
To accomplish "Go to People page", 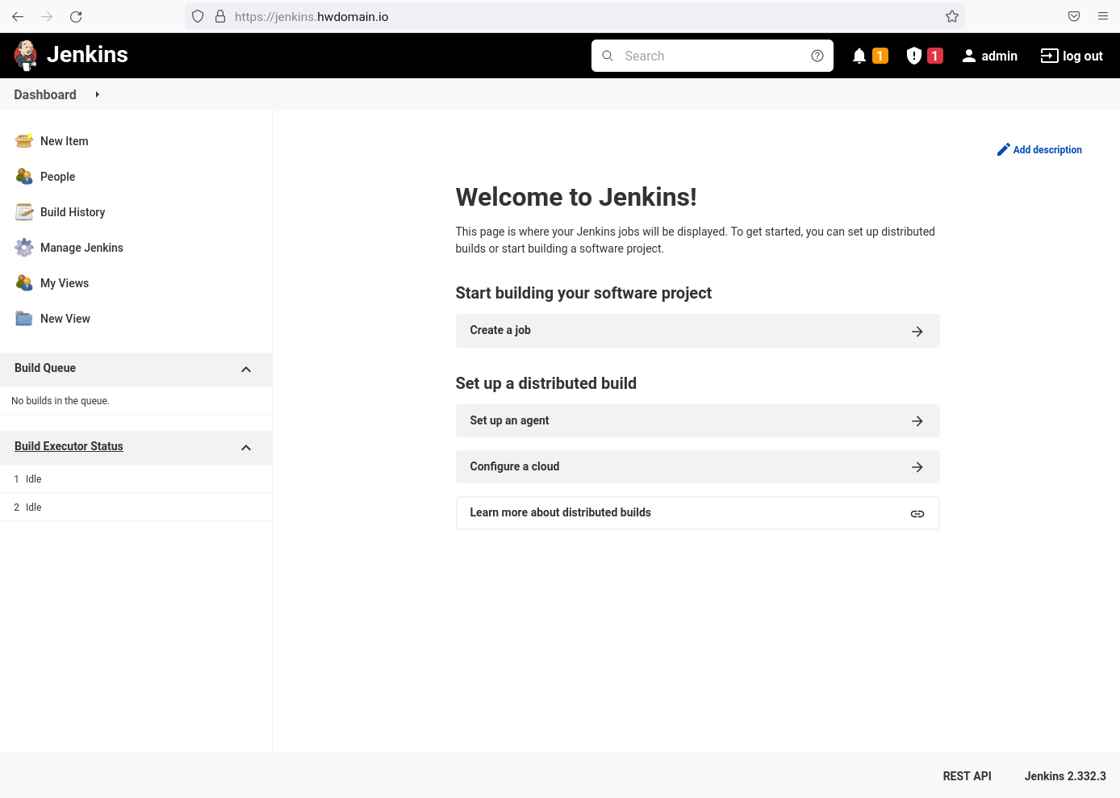I will (57, 177).
